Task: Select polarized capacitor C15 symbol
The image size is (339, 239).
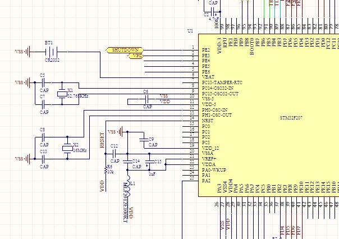Action: click(x=149, y=163)
